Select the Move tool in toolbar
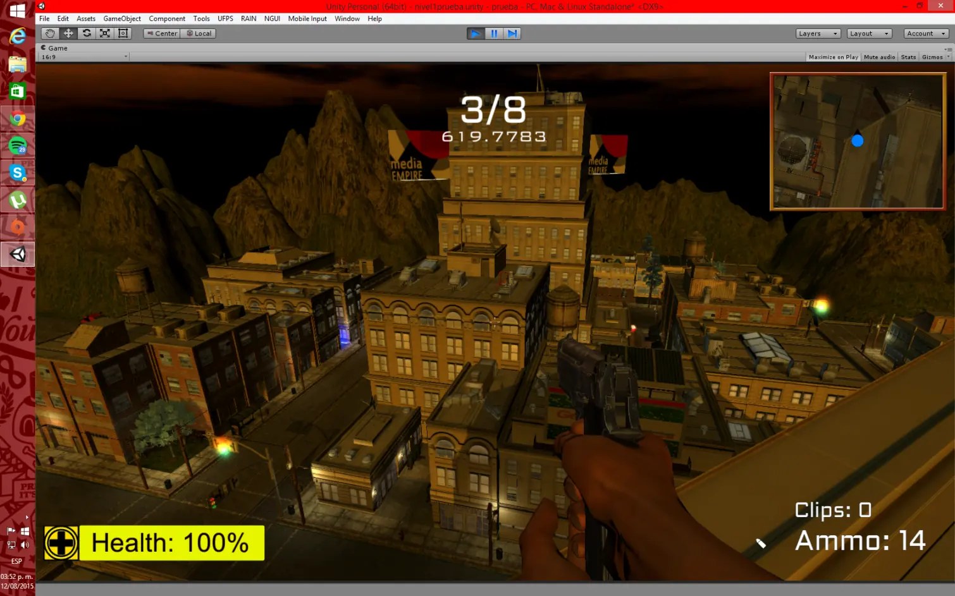The image size is (955, 596). tap(68, 33)
